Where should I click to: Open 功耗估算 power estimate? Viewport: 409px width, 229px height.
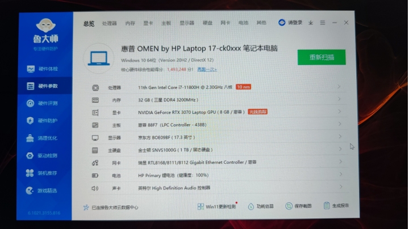261,206
